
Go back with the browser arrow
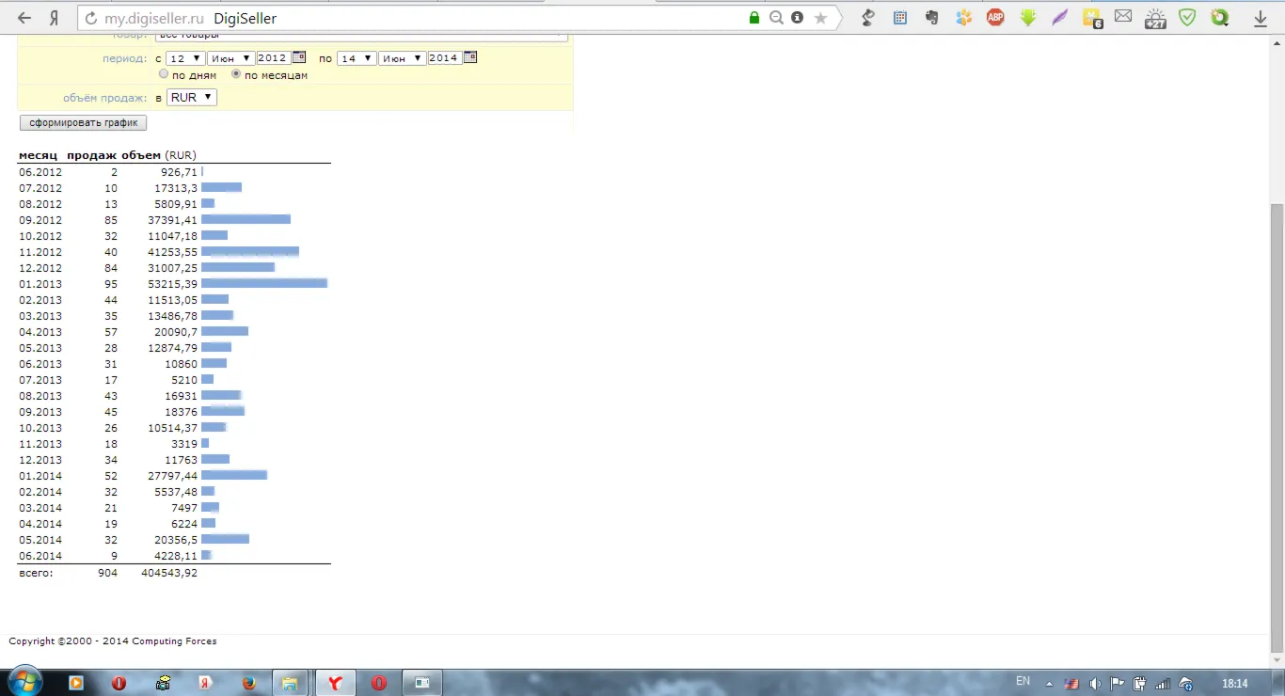pyautogui.click(x=24, y=18)
